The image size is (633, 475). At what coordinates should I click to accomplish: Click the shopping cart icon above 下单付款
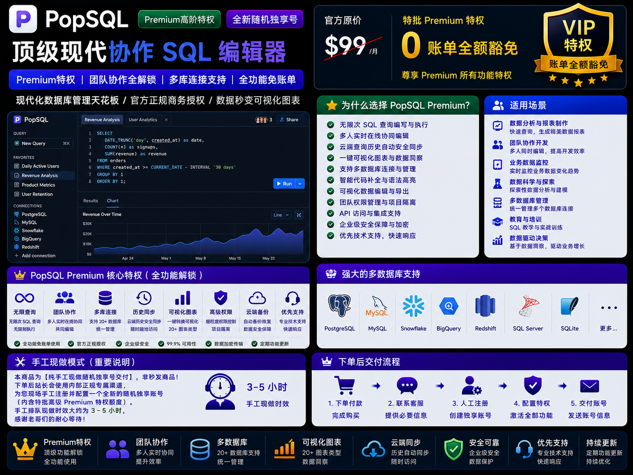344,385
